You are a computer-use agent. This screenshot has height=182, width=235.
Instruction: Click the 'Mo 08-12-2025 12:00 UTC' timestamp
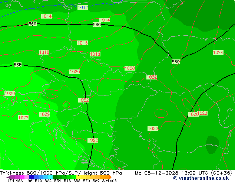(x=172, y=173)
